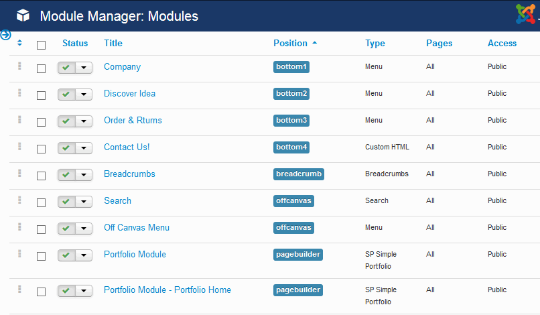
Task: Click the ordering sort arrows column icon
Action: pos(20,43)
